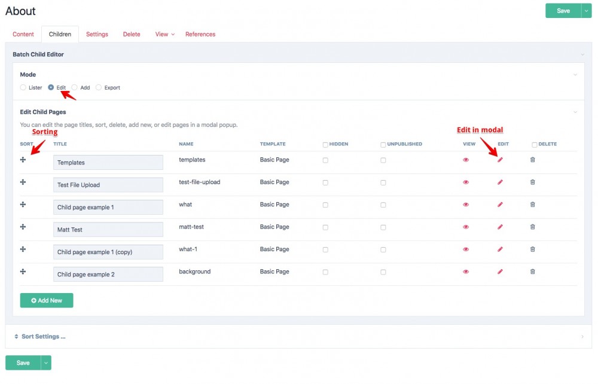Screen dimensions: 598x384
Task: Click the eye icon for test-file-upload row
Action: pyautogui.click(x=466, y=182)
